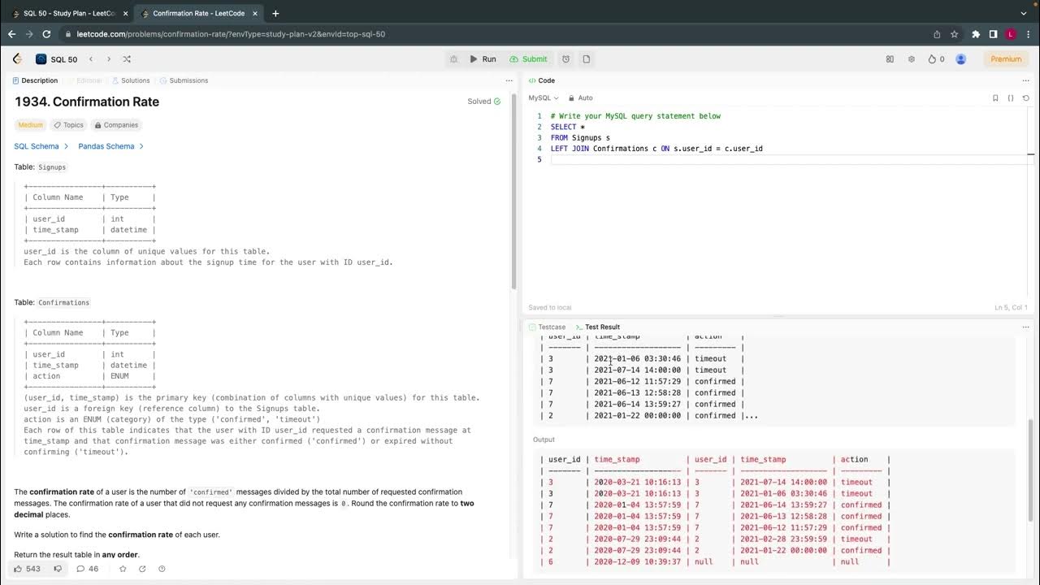Open the Solutions tab
Viewport: 1040px width, 585px height.
pos(130,80)
